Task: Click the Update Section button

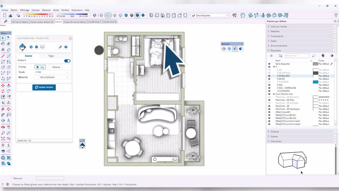Action: (44, 87)
